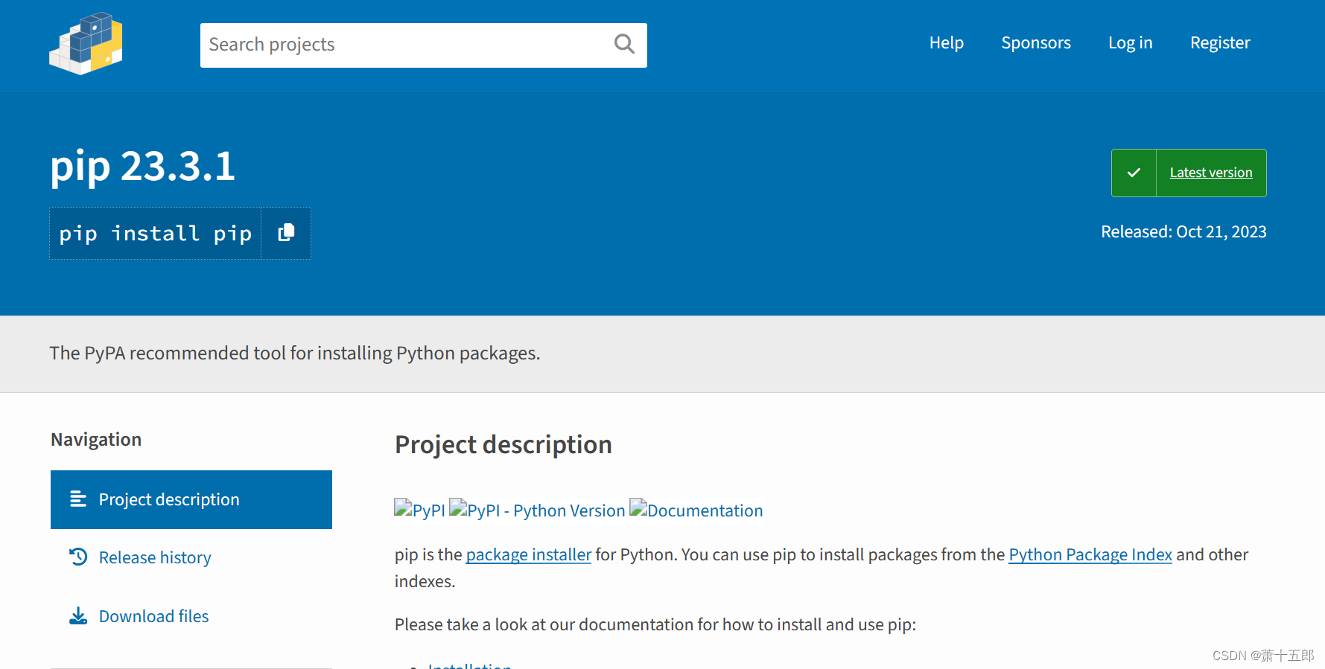Click the green checkmark version icon
This screenshot has width=1325, height=669.
[x=1134, y=173]
